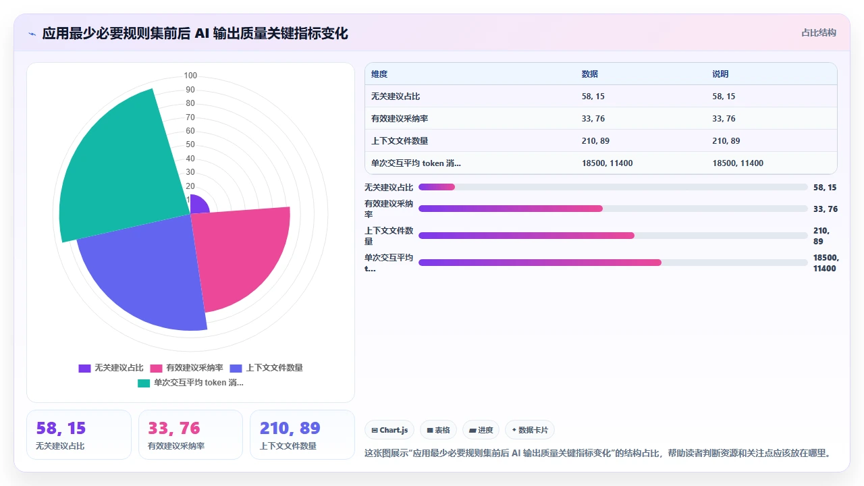This screenshot has height=486, width=864.
Task: Select the 有效建议采纳率 table row label
Action: (400, 119)
